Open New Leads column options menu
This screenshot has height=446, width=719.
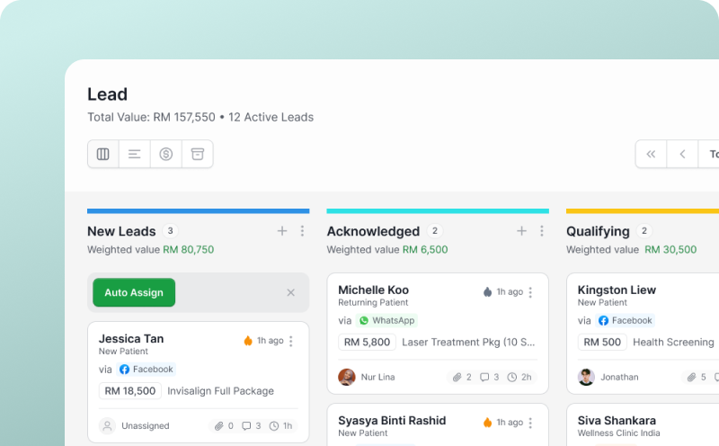point(302,231)
